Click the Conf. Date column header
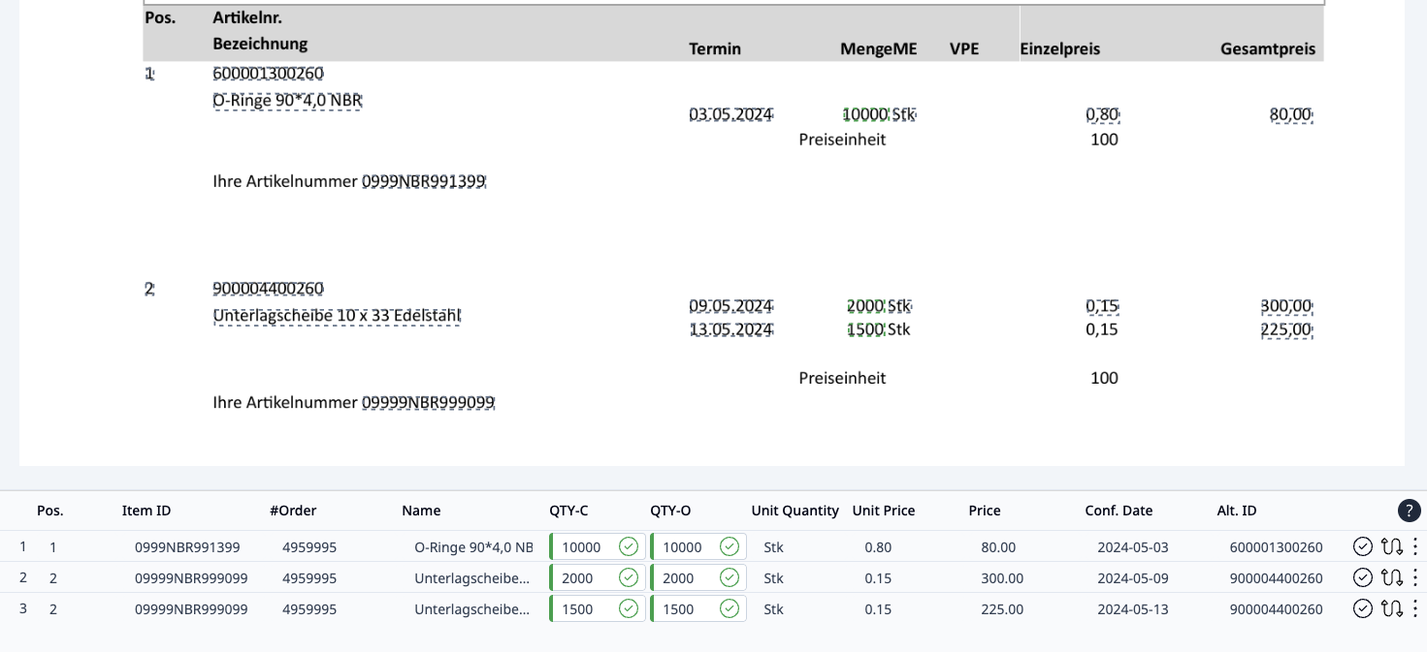This screenshot has width=1427, height=652. tap(1119, 511)
